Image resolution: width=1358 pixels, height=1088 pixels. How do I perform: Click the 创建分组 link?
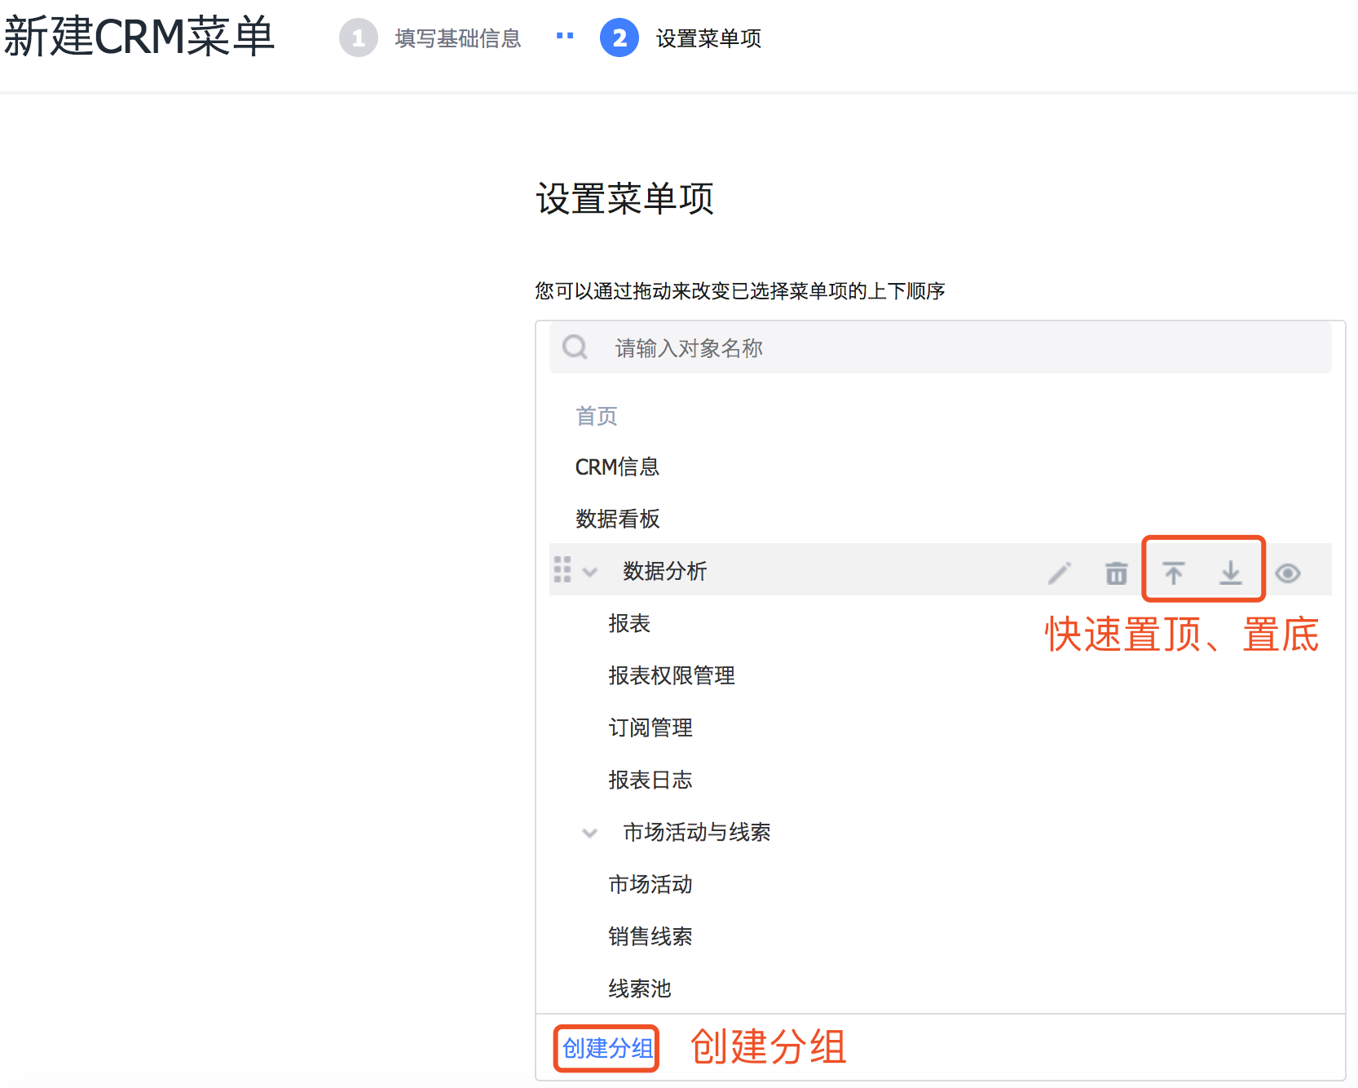pos(607,1048)
